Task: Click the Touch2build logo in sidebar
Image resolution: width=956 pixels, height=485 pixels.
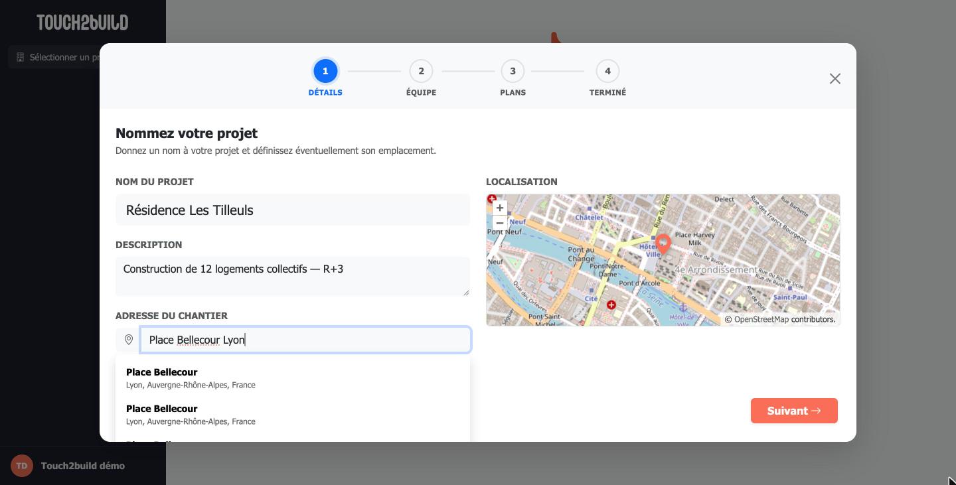Action: click(x=82, y=23)
